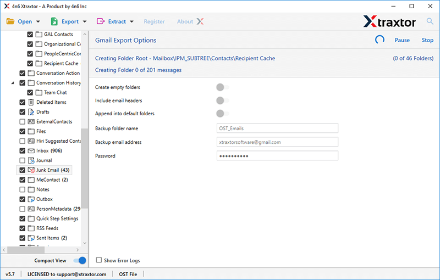Click the search magnifier icon
This screenshot has height=280, width=440.
click(430, 21)
